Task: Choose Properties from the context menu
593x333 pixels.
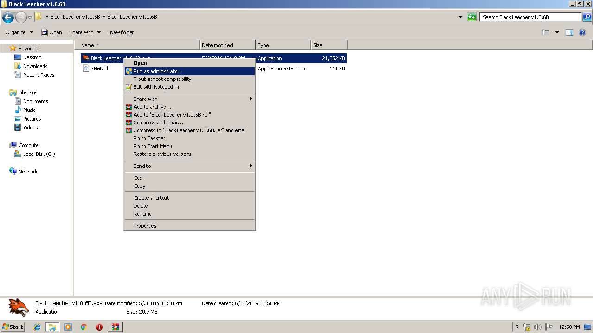Action: pos(189,226)
